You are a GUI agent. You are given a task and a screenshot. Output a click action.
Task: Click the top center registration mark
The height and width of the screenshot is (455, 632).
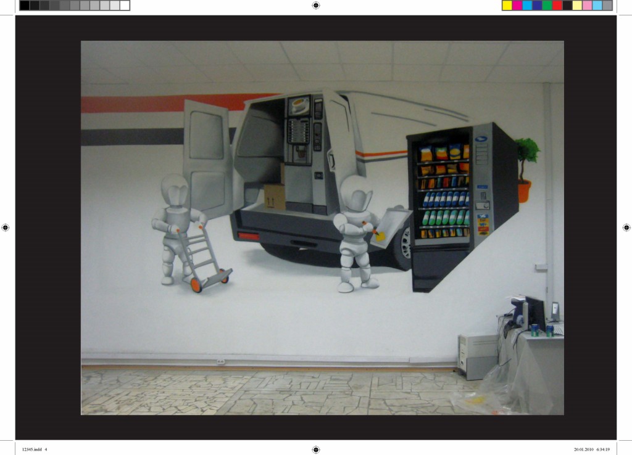[x=316, y=6]
